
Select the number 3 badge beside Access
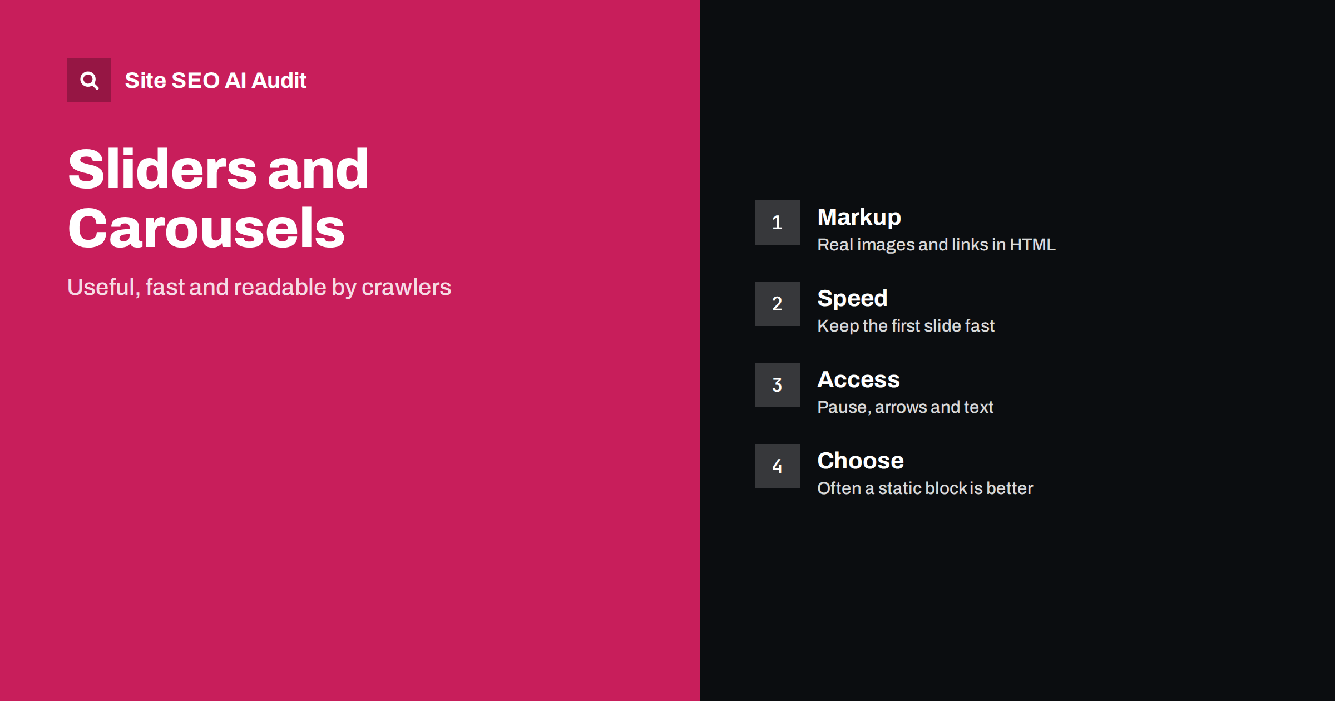tap(777, 385)
